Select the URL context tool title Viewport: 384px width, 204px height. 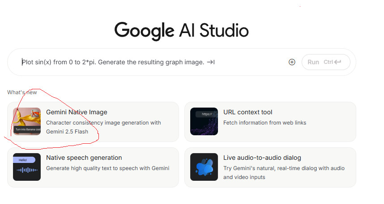pos(247,112)
